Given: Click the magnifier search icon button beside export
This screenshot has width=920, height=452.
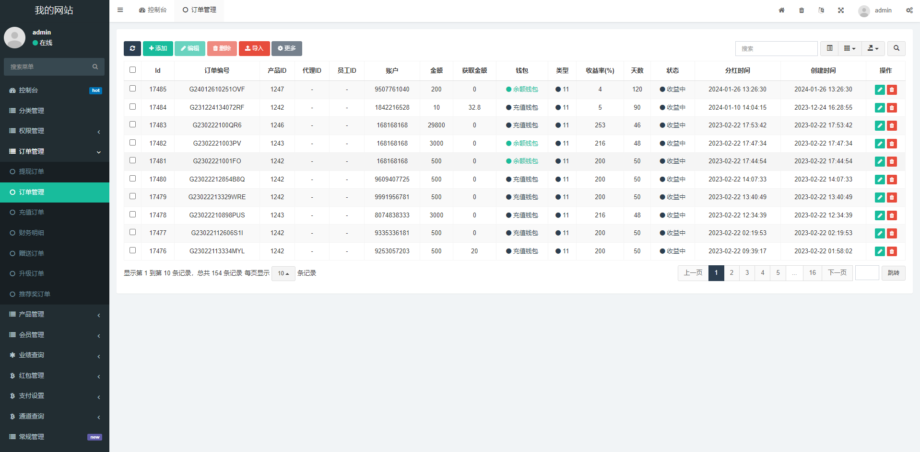Looking at the screenshot, I should click(x=896, y=48).
